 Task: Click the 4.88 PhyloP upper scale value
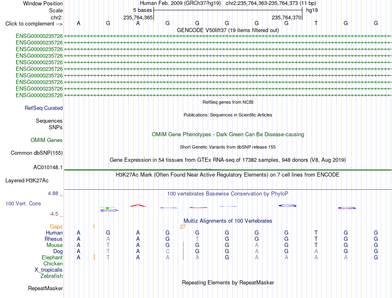click(x=53, y=193)
